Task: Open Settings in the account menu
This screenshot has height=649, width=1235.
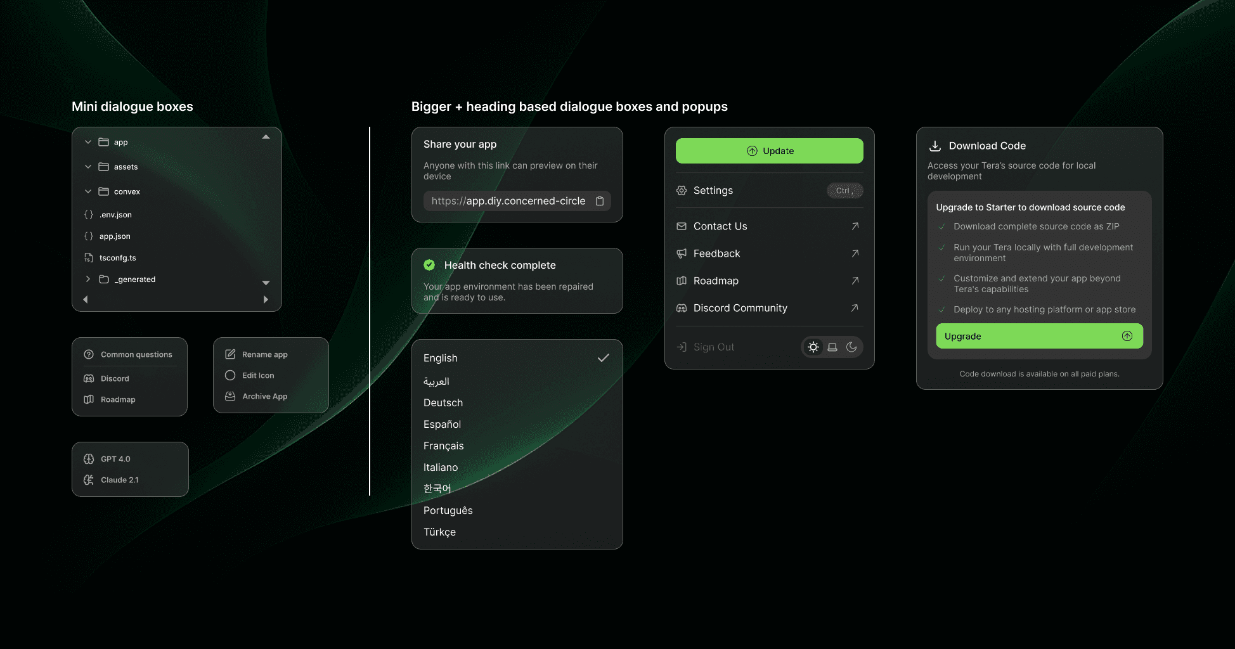Action: coord(770,190)
